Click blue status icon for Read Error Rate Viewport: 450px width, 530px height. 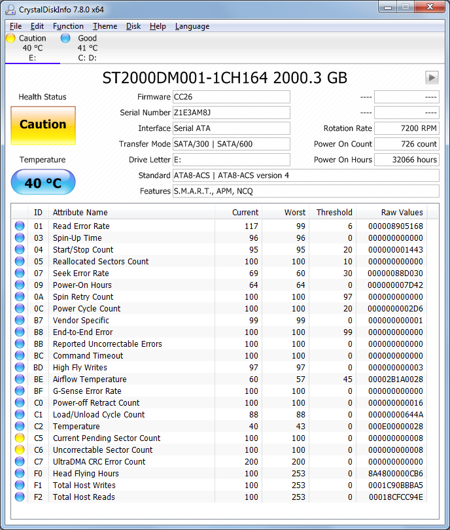pos(20,226)
